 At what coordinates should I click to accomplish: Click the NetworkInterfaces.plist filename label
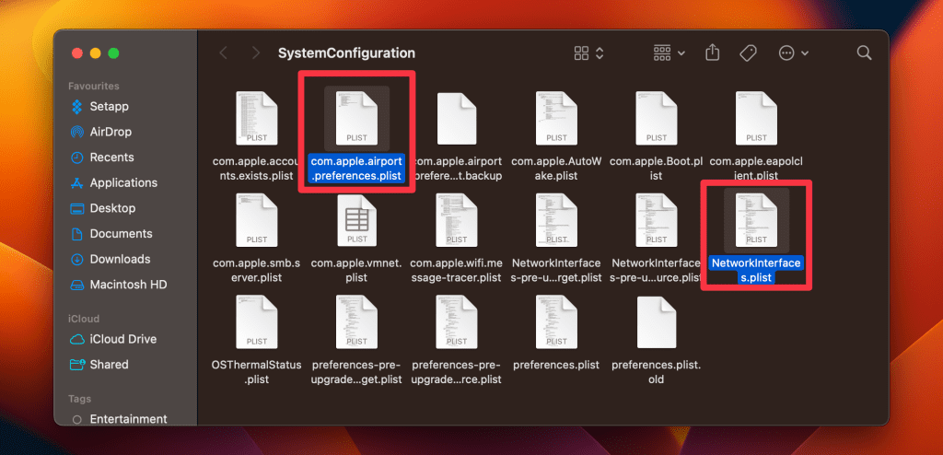[x=757, y=271]
